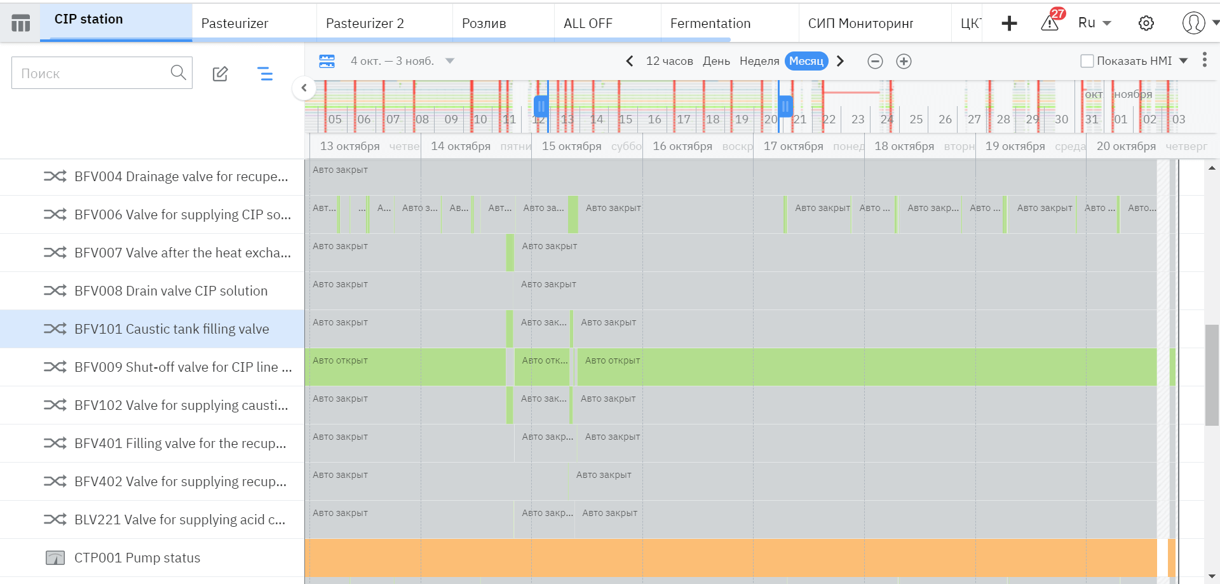Collapse the left panel with chevron button

point(304,88)
